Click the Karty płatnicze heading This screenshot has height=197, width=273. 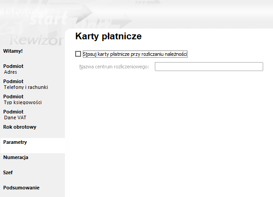[108, 36]
